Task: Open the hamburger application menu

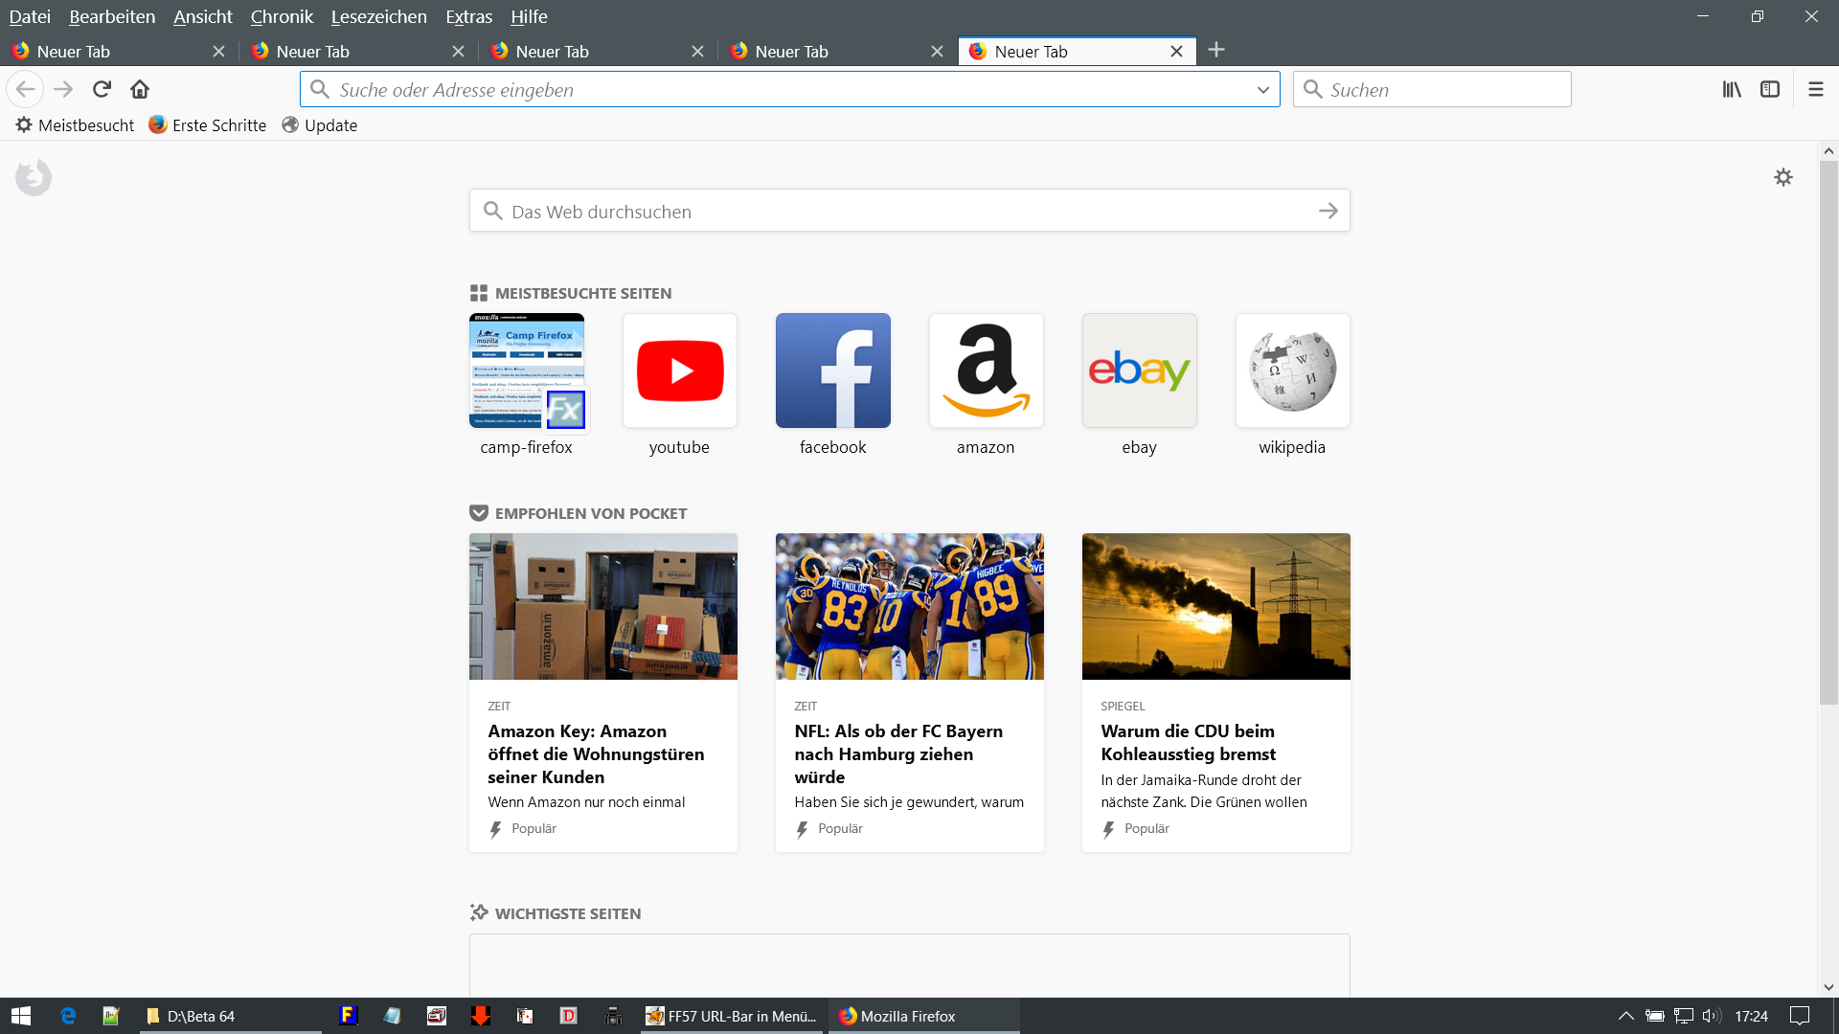Action: 1816,89
